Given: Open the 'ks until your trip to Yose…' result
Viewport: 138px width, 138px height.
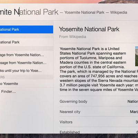Looking at the screenshot, I should point(27,71).
